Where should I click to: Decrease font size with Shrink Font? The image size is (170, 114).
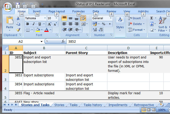point(55,24)
